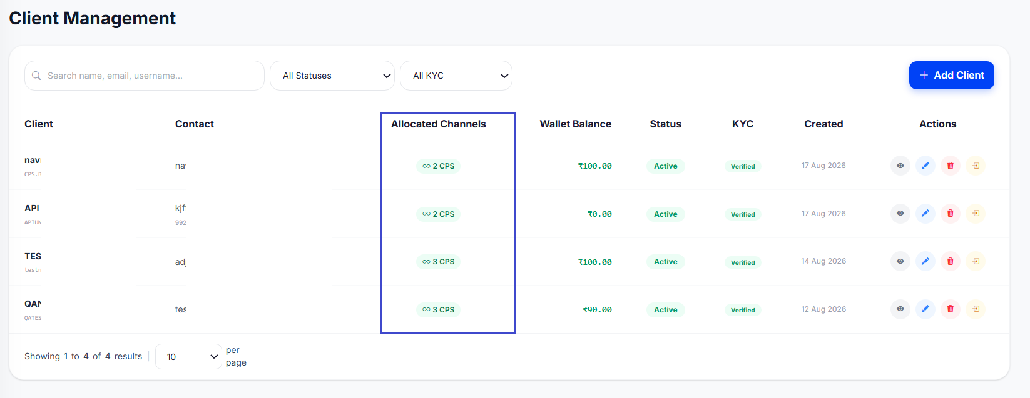Click the Client Management page heading
The image size is (1030, 398).
coord(93,18)
